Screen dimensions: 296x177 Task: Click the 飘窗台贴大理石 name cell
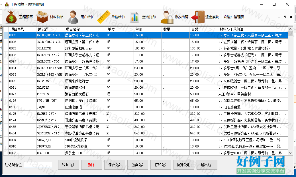point(85,94)
